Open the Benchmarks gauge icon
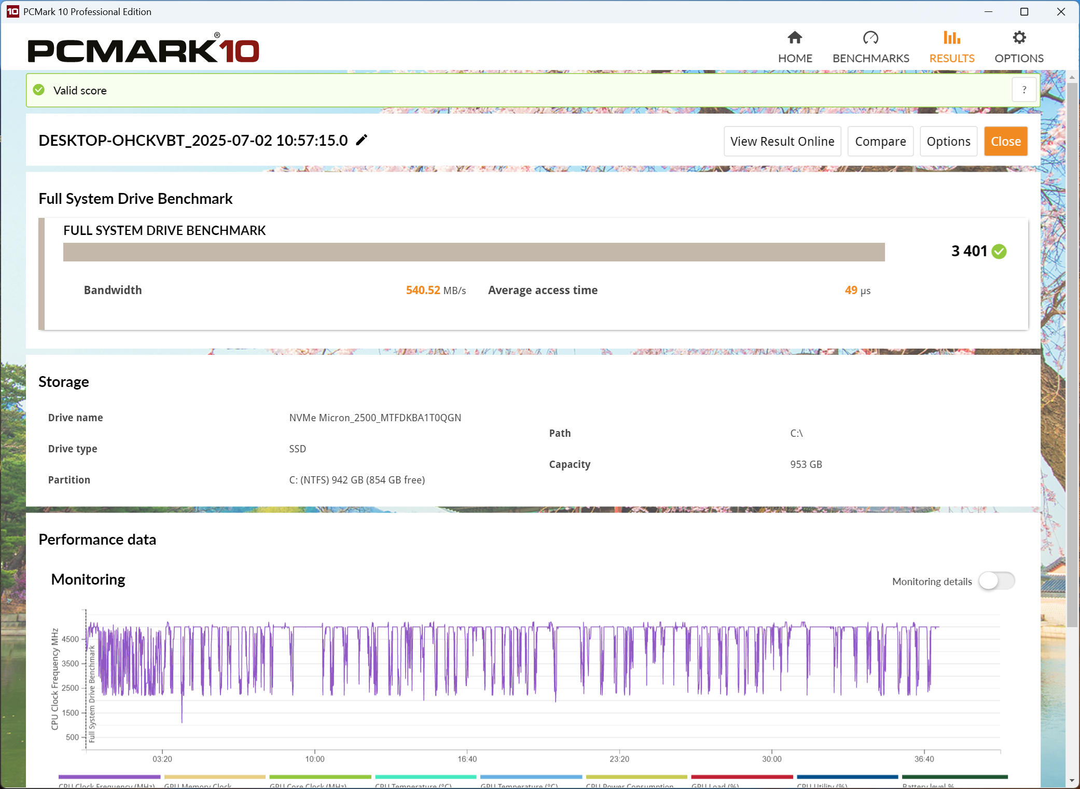 (870, 38)
